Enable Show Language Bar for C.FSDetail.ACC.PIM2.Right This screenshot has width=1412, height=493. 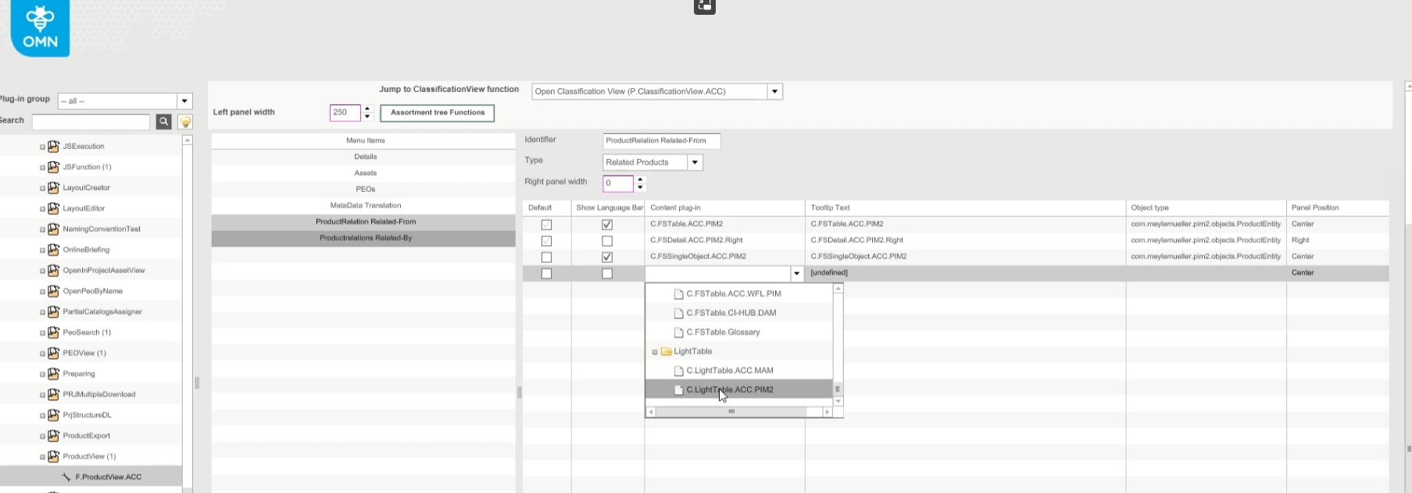[x=607, y=241]
